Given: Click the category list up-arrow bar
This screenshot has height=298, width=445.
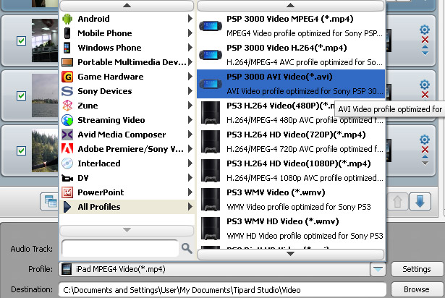Looking at the screenshot, I should 127,5.
